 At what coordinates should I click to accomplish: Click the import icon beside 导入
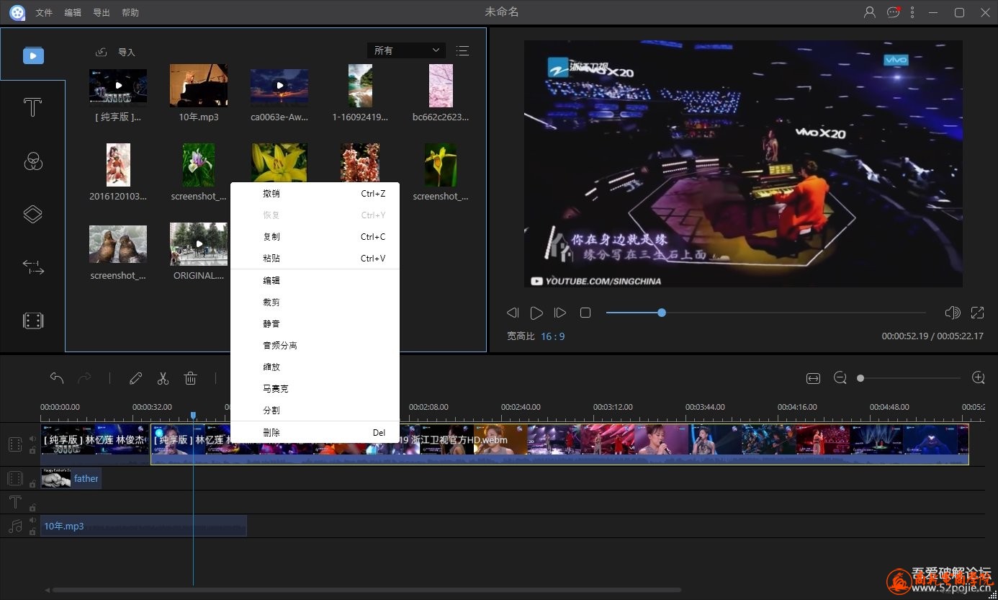(x=102, y=52)
